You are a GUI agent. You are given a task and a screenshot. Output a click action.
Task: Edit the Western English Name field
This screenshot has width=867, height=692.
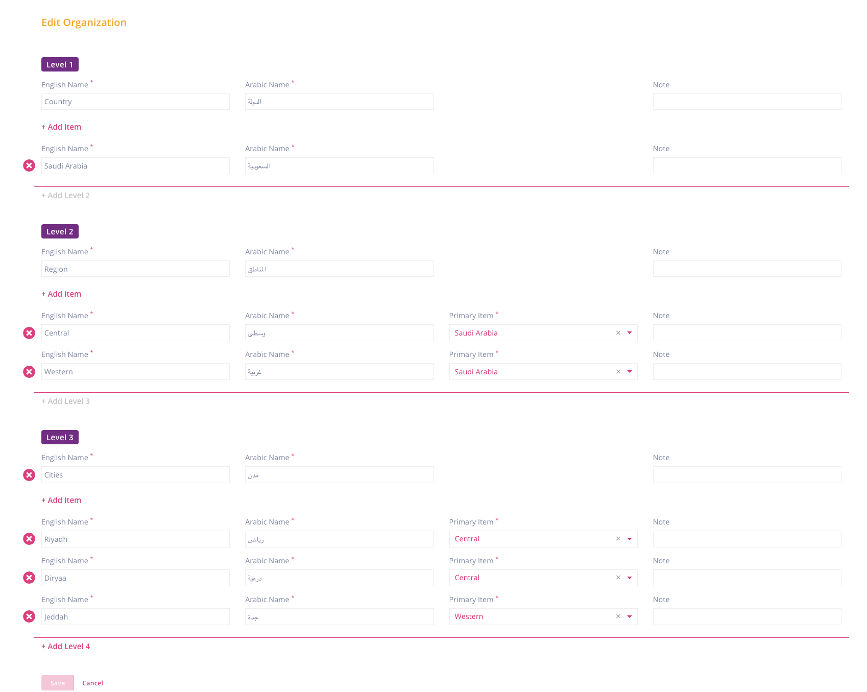point(135,372)
